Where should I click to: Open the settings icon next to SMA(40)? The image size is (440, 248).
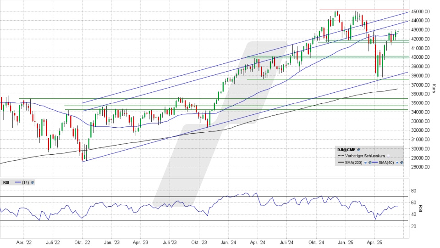coord(401,163)
